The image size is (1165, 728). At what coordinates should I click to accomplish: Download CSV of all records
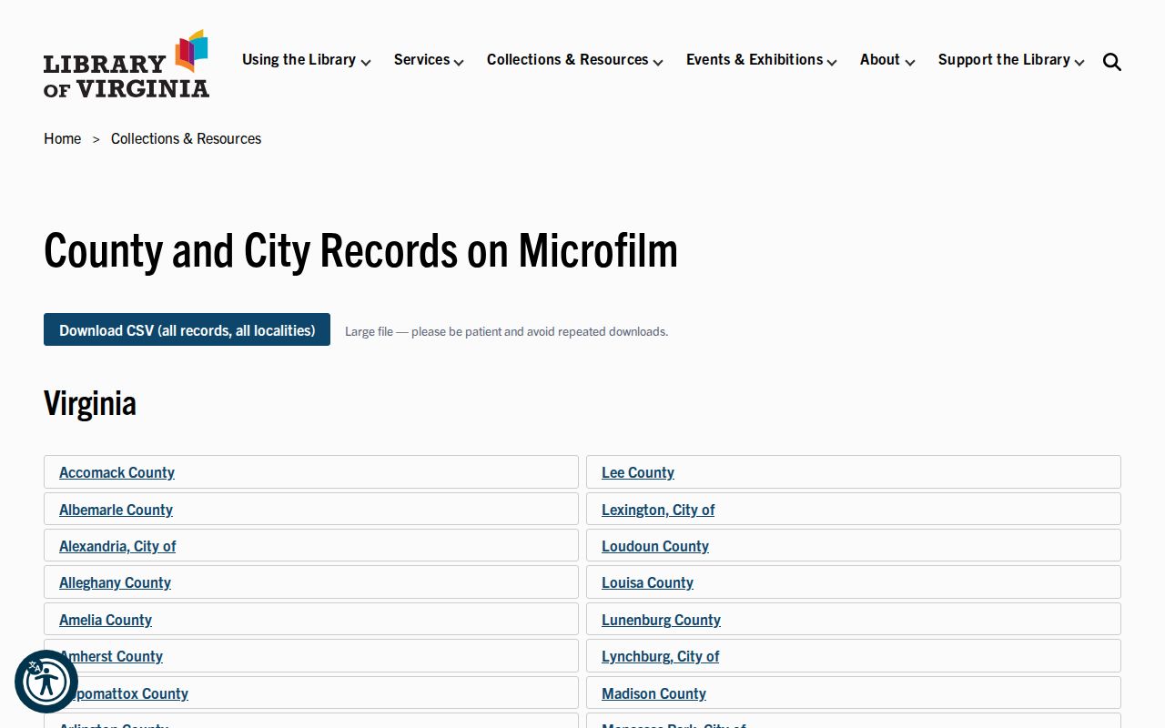tap(187, 329)
